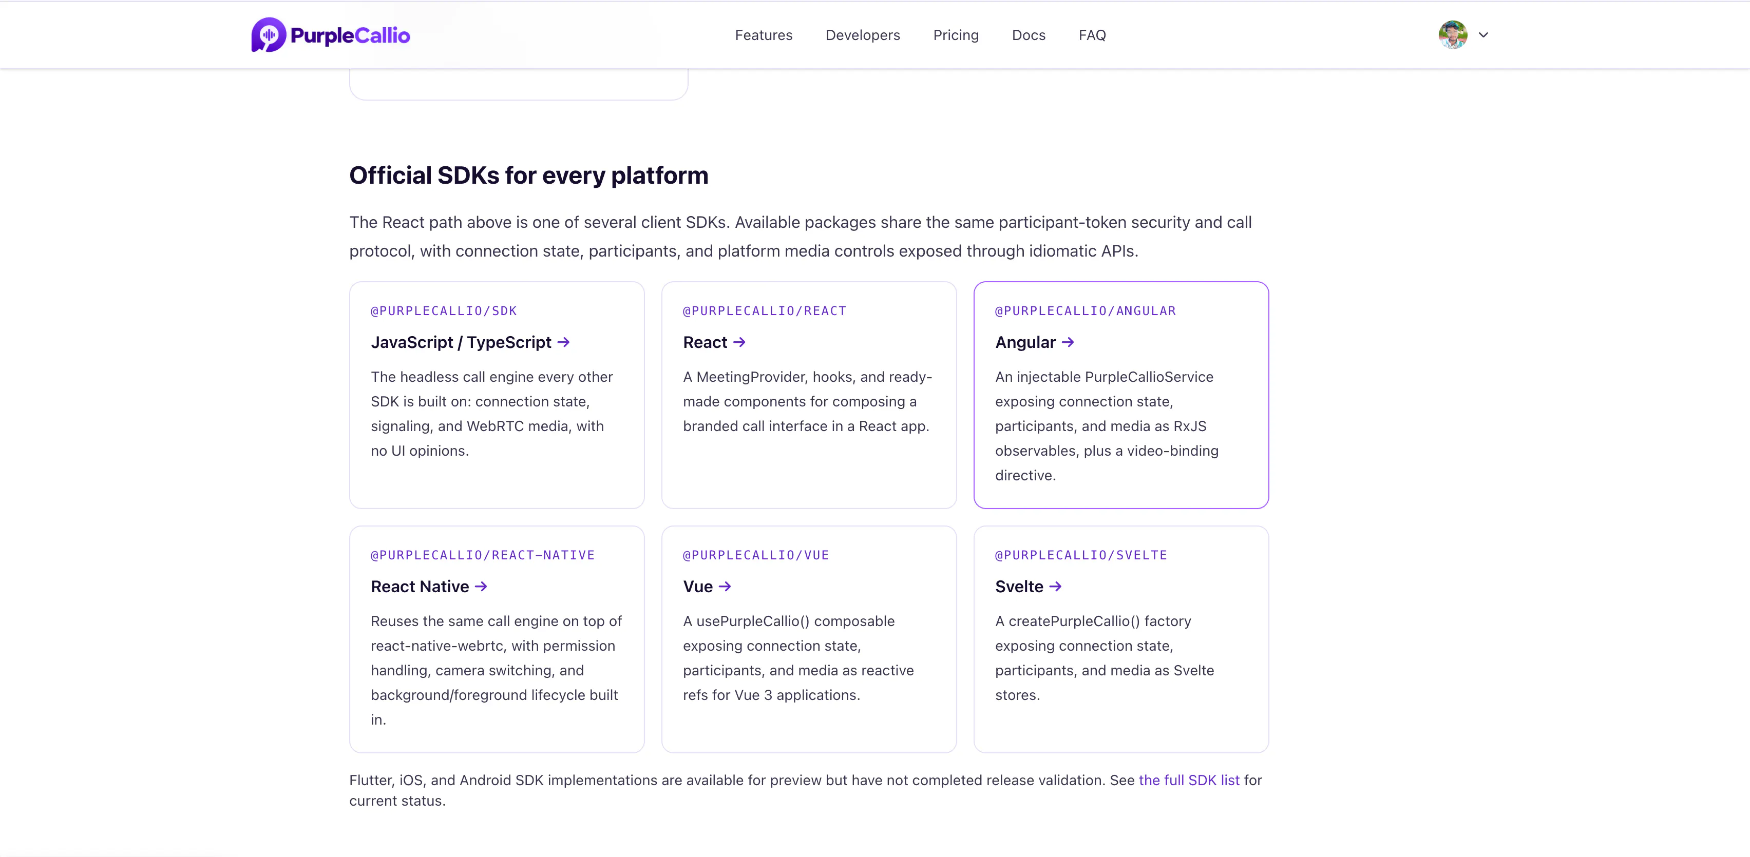Click the arrow next to Angular heading
Viewport: 1750px width, 857px height.
pos(1068,342)
